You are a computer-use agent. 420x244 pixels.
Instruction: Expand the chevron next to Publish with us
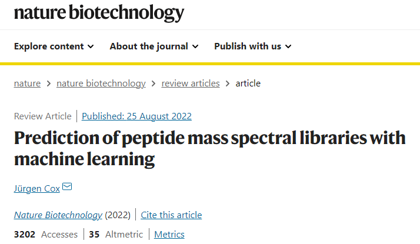(x=288, y=46)
